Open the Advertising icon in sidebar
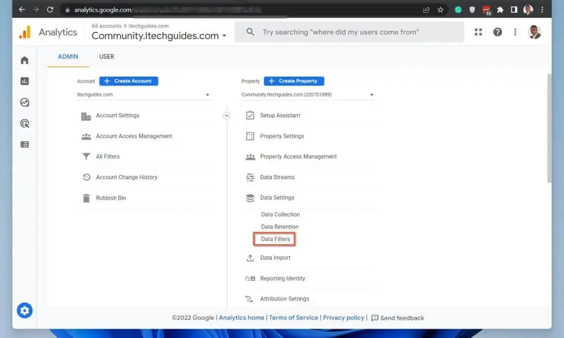 (x=24, y=124)
